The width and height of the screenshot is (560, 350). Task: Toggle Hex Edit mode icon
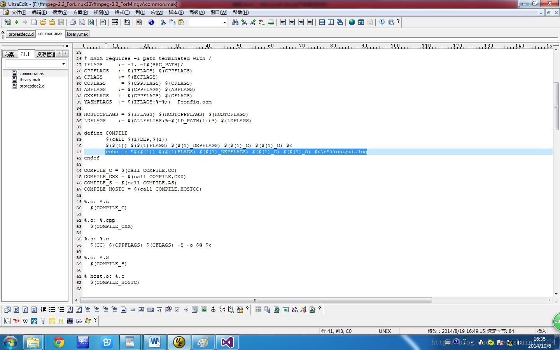pyautogui.click(x=127, y=22)
